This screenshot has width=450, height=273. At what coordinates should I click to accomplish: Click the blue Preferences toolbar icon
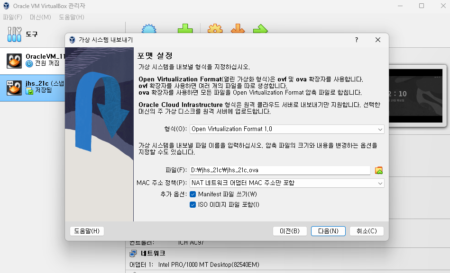[x=149, y=29]
